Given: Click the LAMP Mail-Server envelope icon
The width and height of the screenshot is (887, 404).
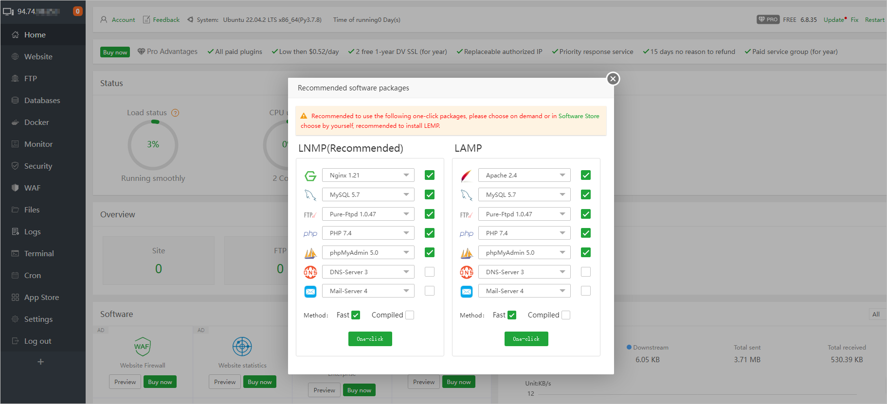Looking at the screenshot, I should (467, 291).
